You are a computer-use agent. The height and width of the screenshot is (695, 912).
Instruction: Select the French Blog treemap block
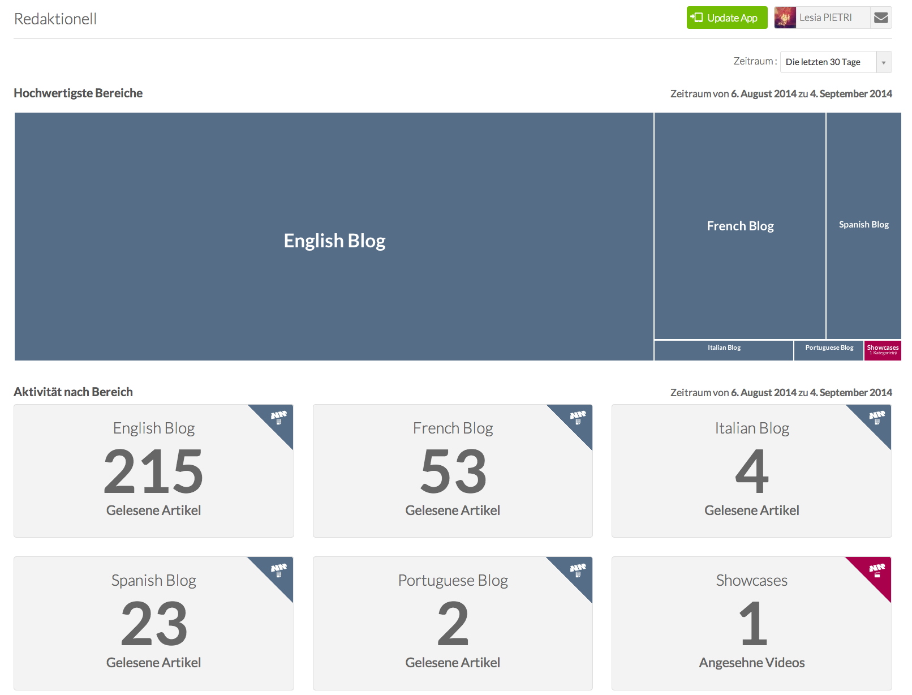739,226
